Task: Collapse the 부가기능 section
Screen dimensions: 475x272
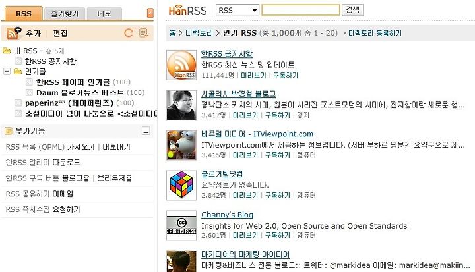Action: pyautogui.click(x=146, y=131)
